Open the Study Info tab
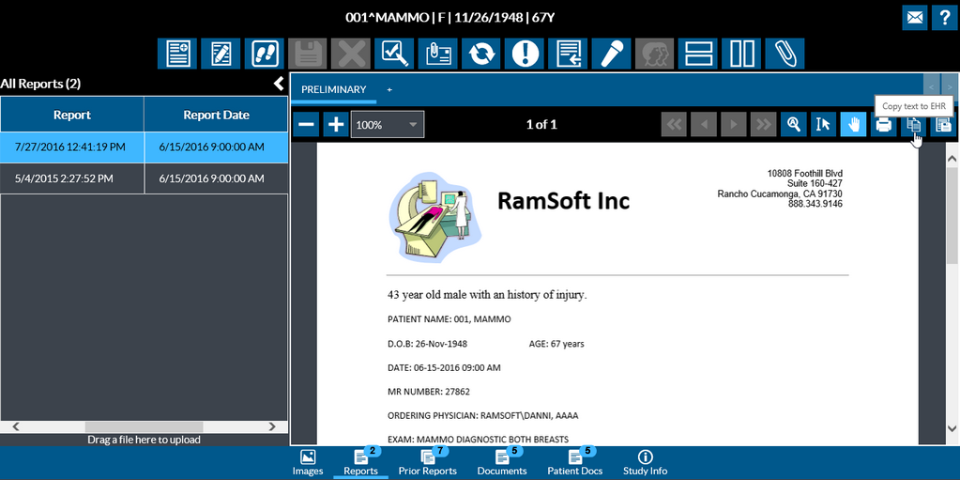 (x=645, y=463)
